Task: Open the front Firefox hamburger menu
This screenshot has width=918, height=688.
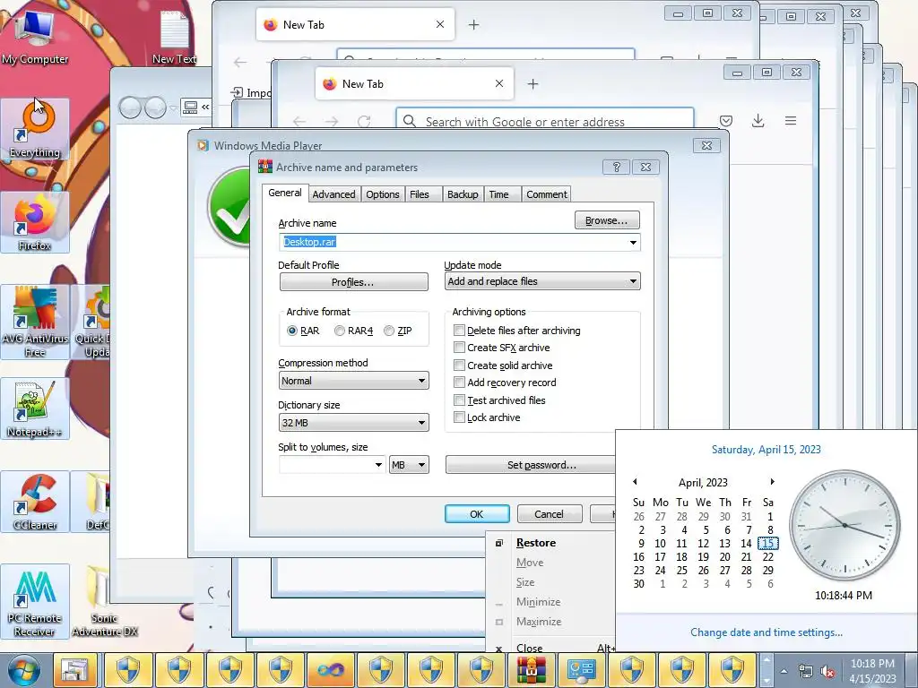Action: click(x=791, y=121)
